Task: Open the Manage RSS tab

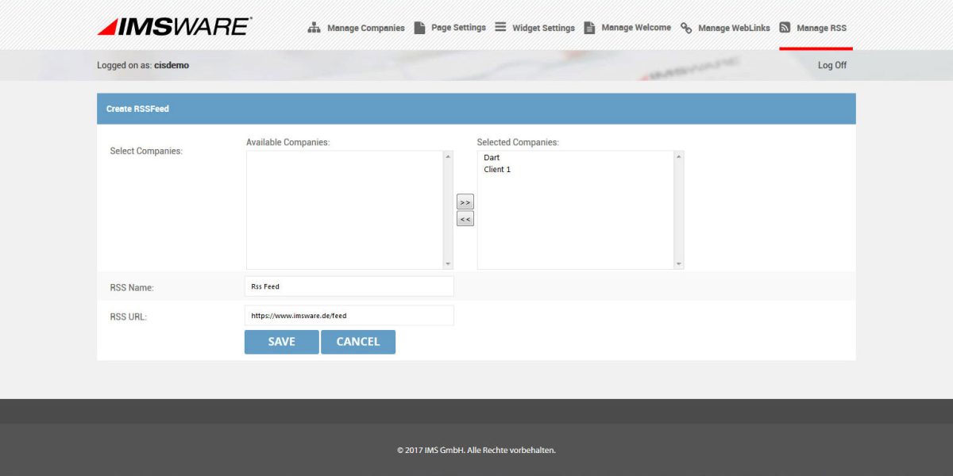Action: 822,27
